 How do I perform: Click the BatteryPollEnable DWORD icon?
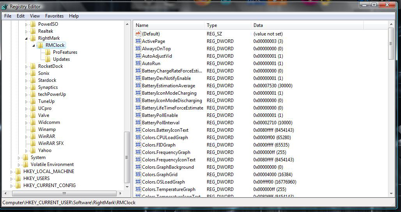point(138,115)
